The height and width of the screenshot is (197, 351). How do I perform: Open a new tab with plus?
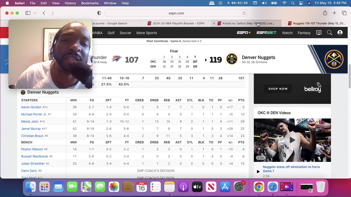click(x=335, y=13)
